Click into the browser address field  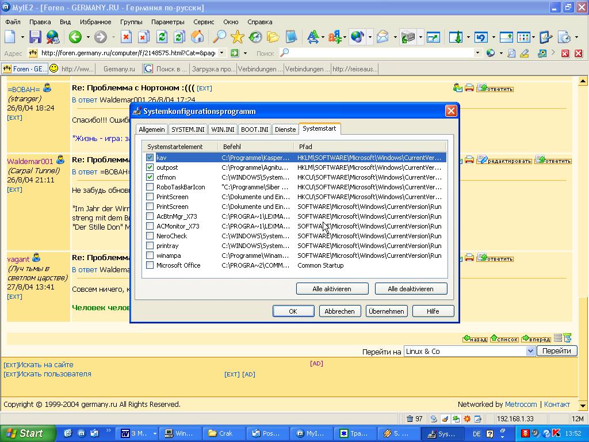128,53
